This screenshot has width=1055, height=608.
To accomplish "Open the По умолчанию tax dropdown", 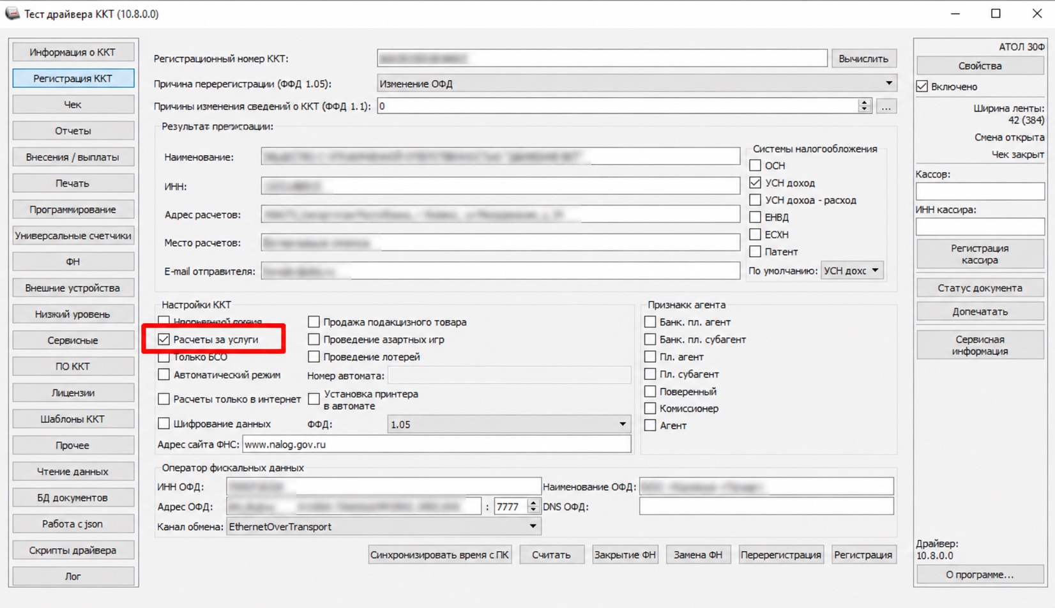I will pos(852,271).
